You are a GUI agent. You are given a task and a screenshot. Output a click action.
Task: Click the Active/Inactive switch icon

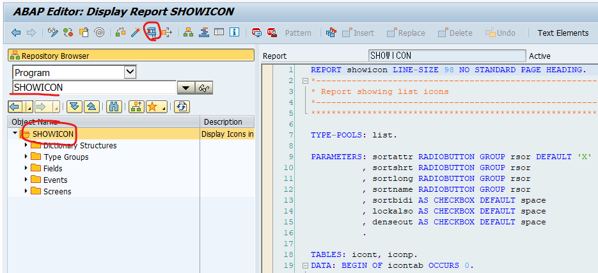coord(68,33)
